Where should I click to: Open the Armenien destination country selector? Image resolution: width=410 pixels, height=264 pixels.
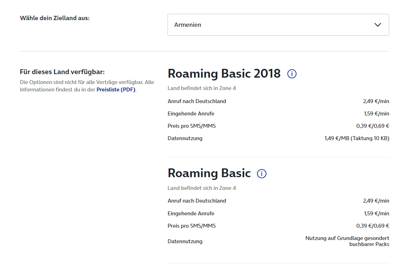coord(278,25)
